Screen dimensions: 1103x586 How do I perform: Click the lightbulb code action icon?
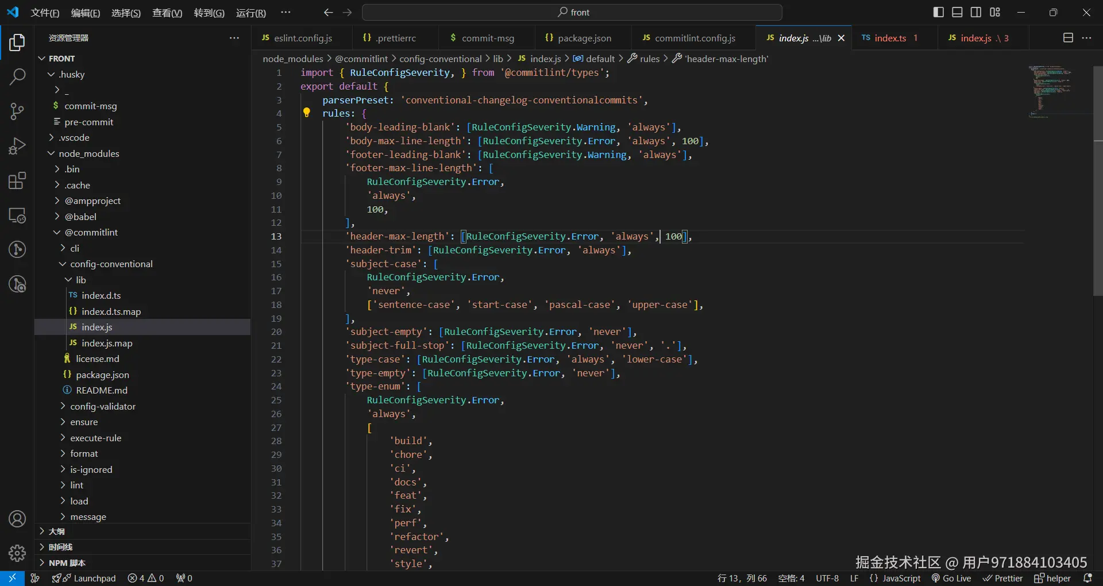pos(307,113)
